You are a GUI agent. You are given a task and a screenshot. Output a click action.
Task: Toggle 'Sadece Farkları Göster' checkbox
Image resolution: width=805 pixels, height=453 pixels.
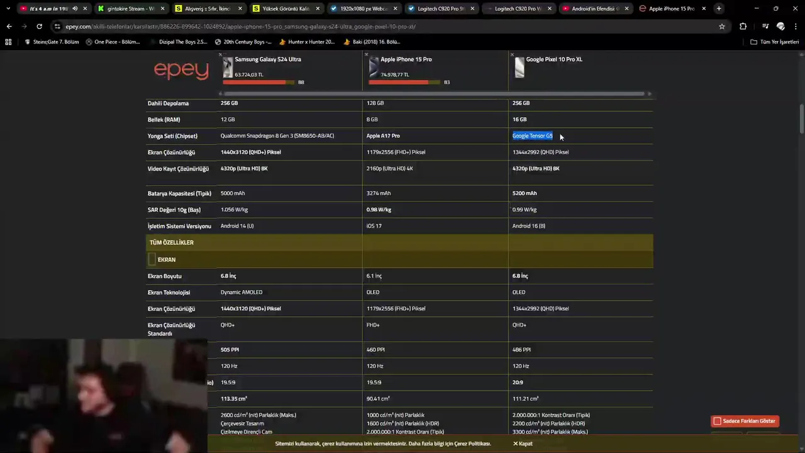tap(717, 421)
